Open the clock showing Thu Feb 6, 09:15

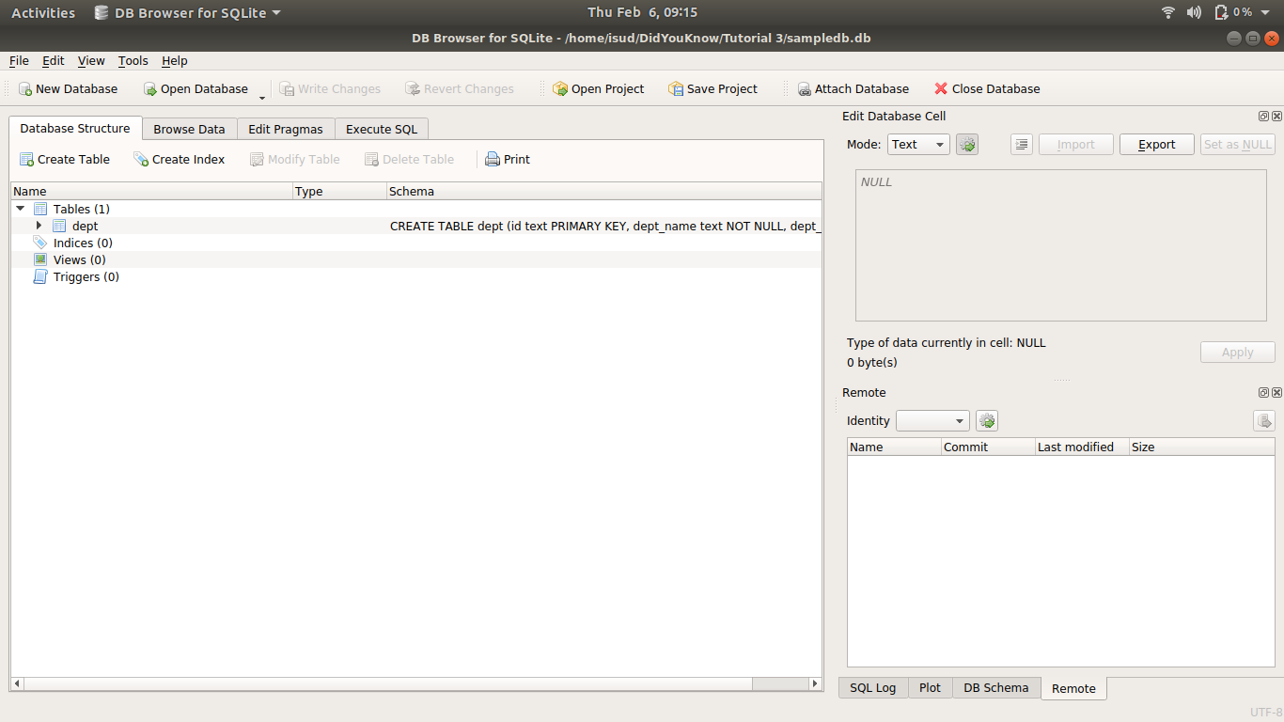[642, 12]
